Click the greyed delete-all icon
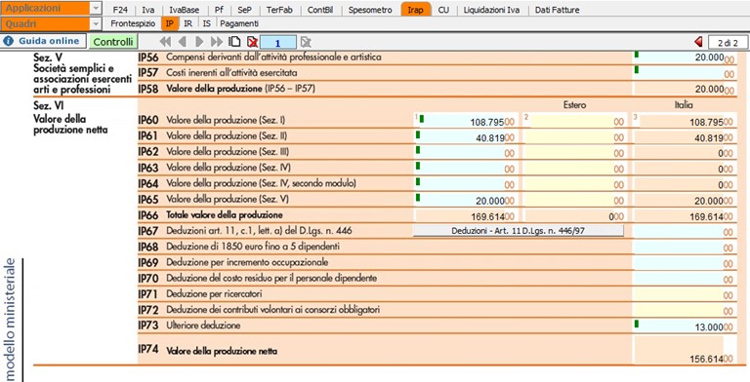 pyautogui.click(x=306, y=42)
